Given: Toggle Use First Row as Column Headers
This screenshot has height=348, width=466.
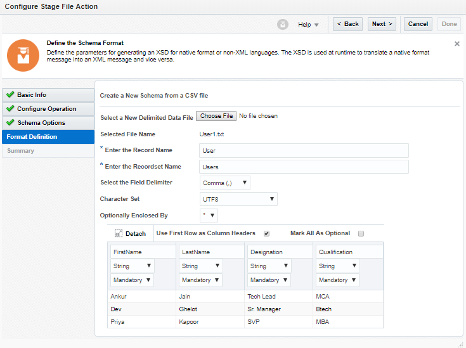Looking at the screenshot, I should [x=266, y=233].
